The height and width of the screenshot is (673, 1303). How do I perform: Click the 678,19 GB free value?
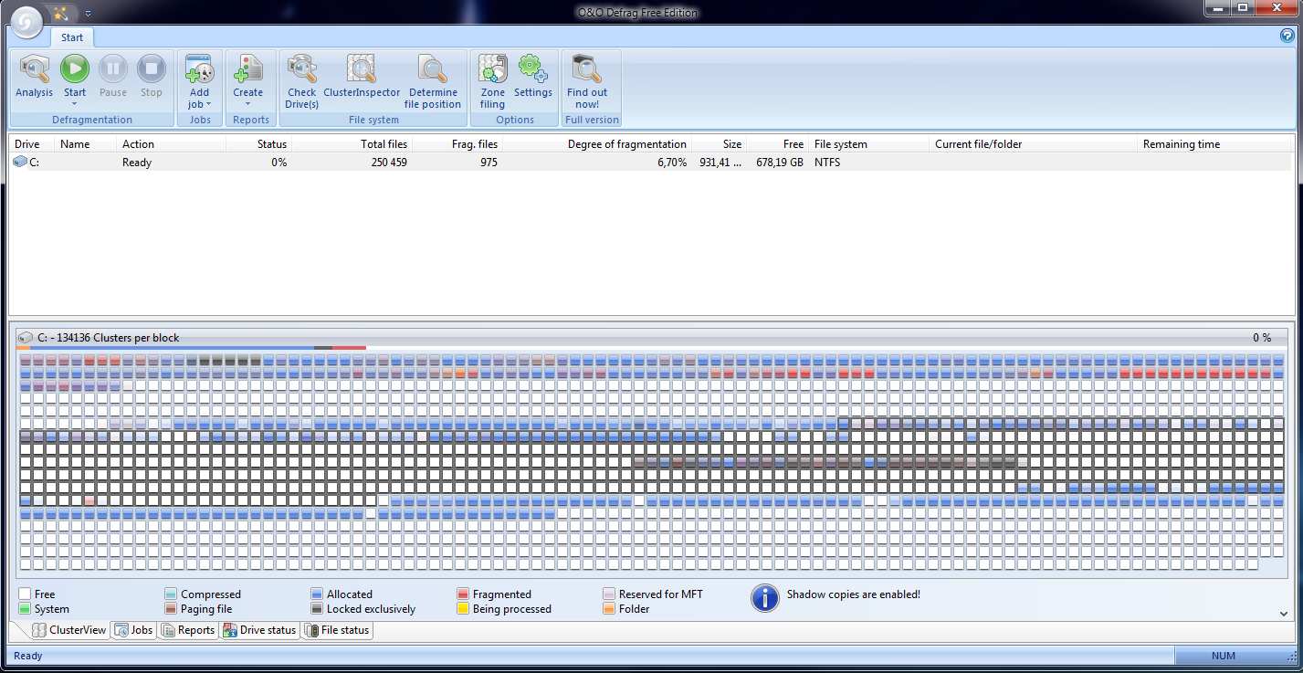click(x=778, y=163)
